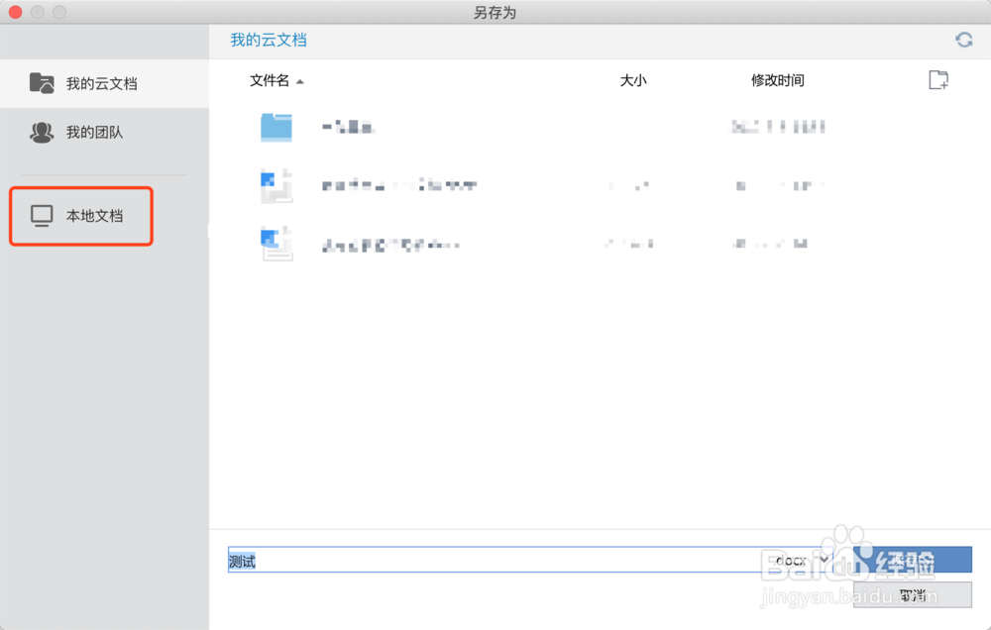
Task: Select the 另存为 title bar label
Action: pos(495,12)
